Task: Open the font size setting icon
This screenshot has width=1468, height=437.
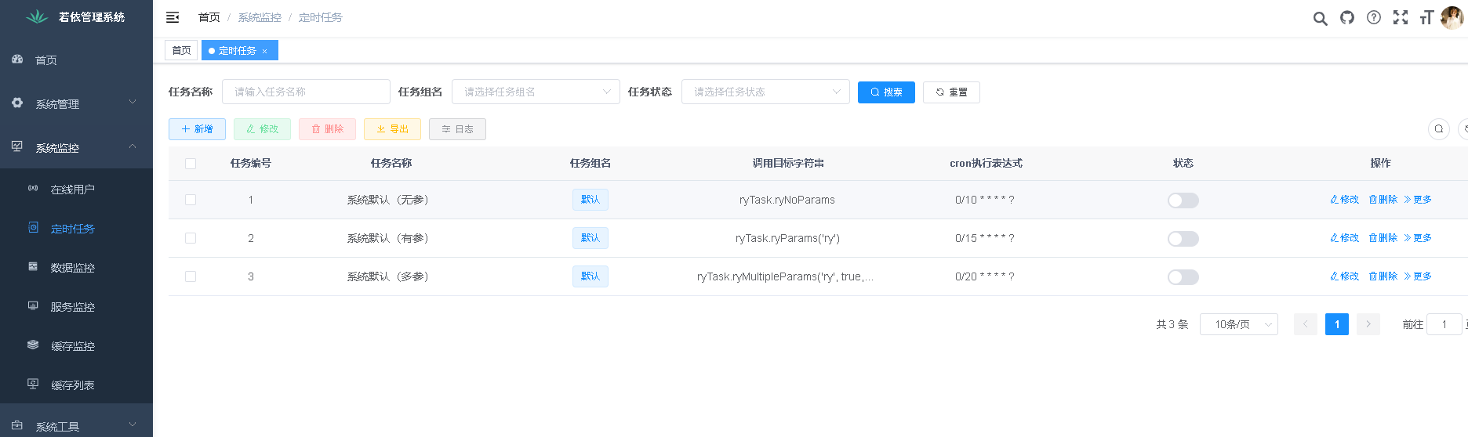Action: click(x=1426, y=17)
